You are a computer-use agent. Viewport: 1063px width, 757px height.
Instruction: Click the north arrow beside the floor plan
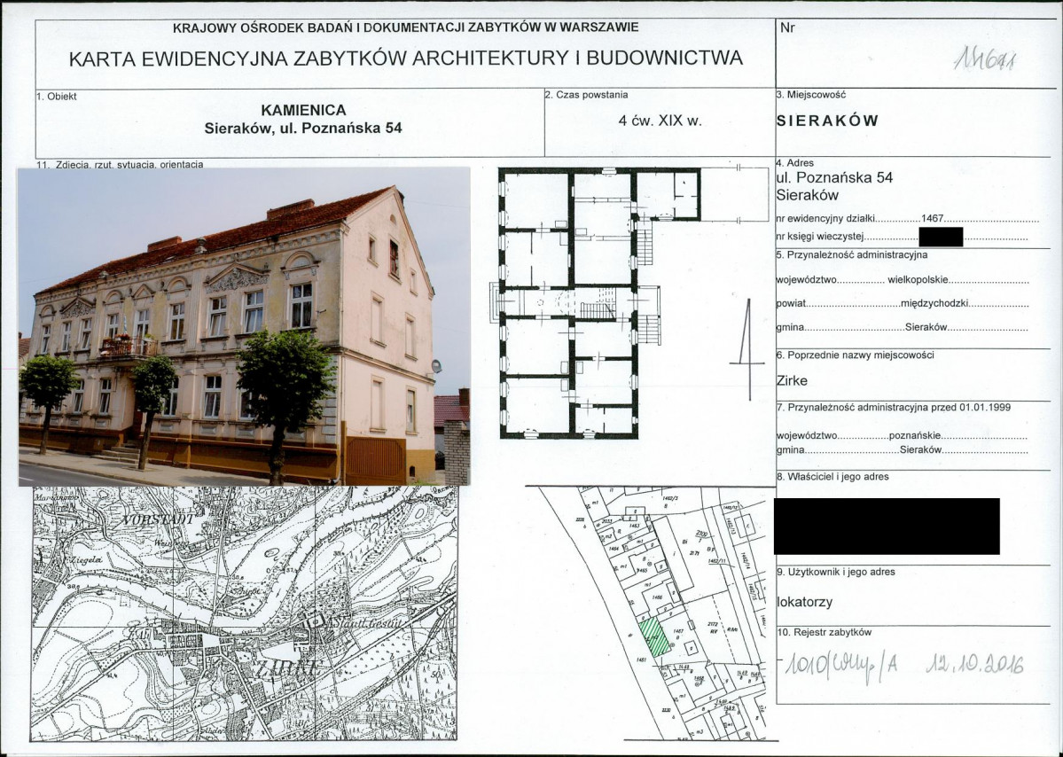[747, 349]
